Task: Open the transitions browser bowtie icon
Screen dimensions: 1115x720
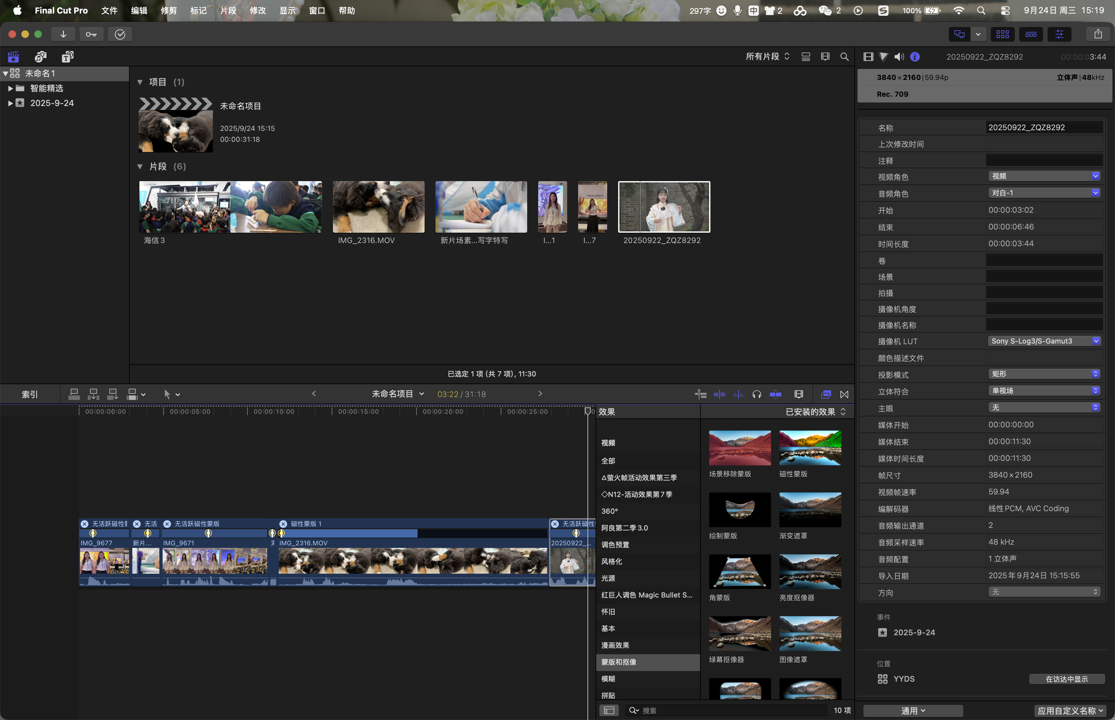Action: click(844, 394)
